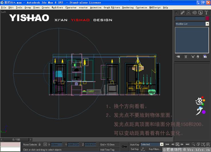The image size is (211, 152).
Task: Click Make Unique icon under modifier stack
Action: [x=193, y=57]
